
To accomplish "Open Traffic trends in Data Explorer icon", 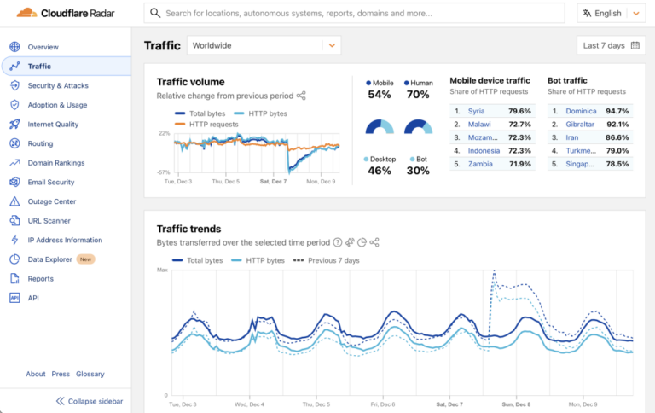I will (362, 242).
